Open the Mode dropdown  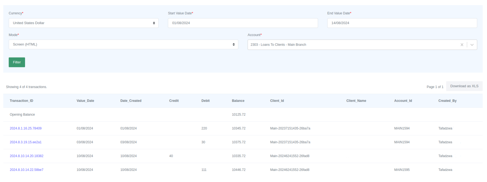123,44
